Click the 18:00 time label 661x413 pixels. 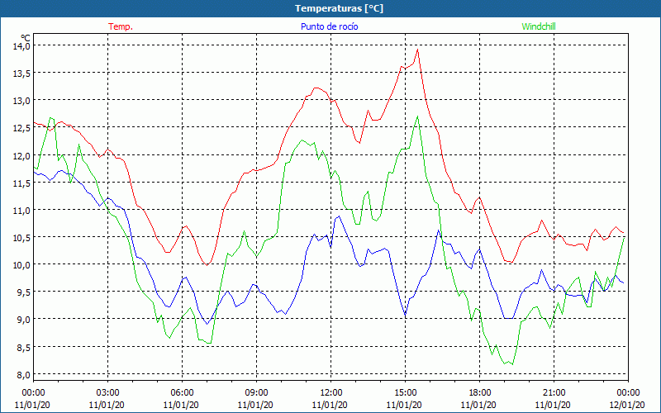click(x=480, y=393)
